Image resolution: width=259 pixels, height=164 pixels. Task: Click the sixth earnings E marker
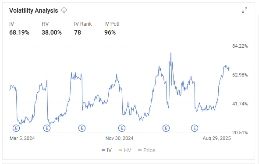[x=195, y=128]
